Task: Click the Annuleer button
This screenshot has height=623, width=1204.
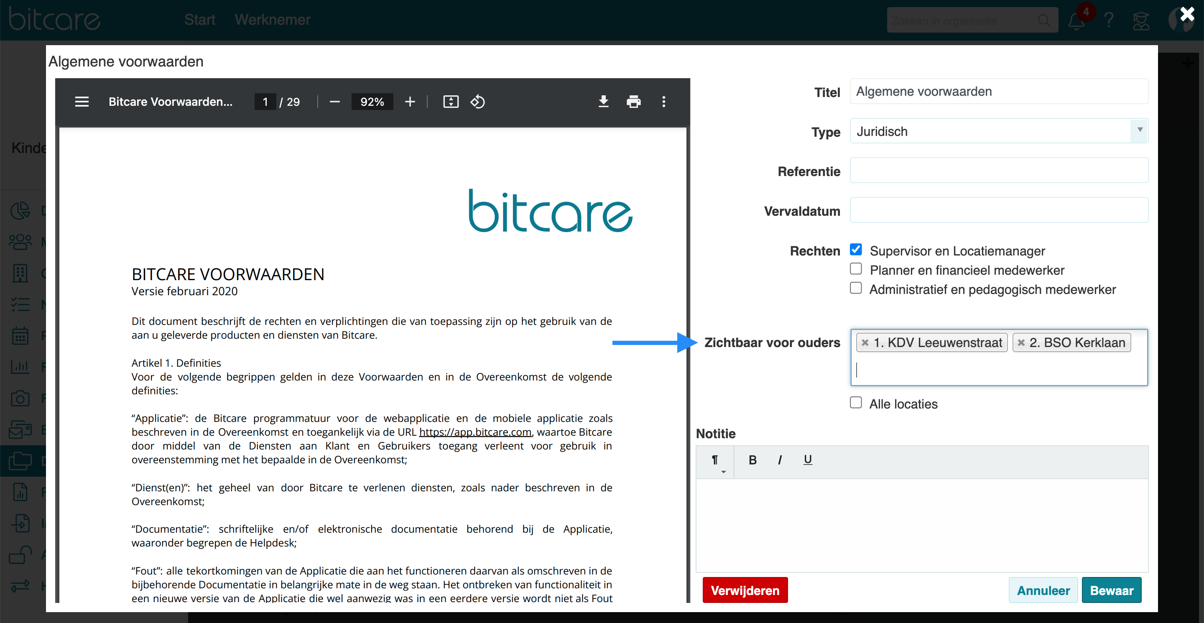Action: click(1043, 590)
